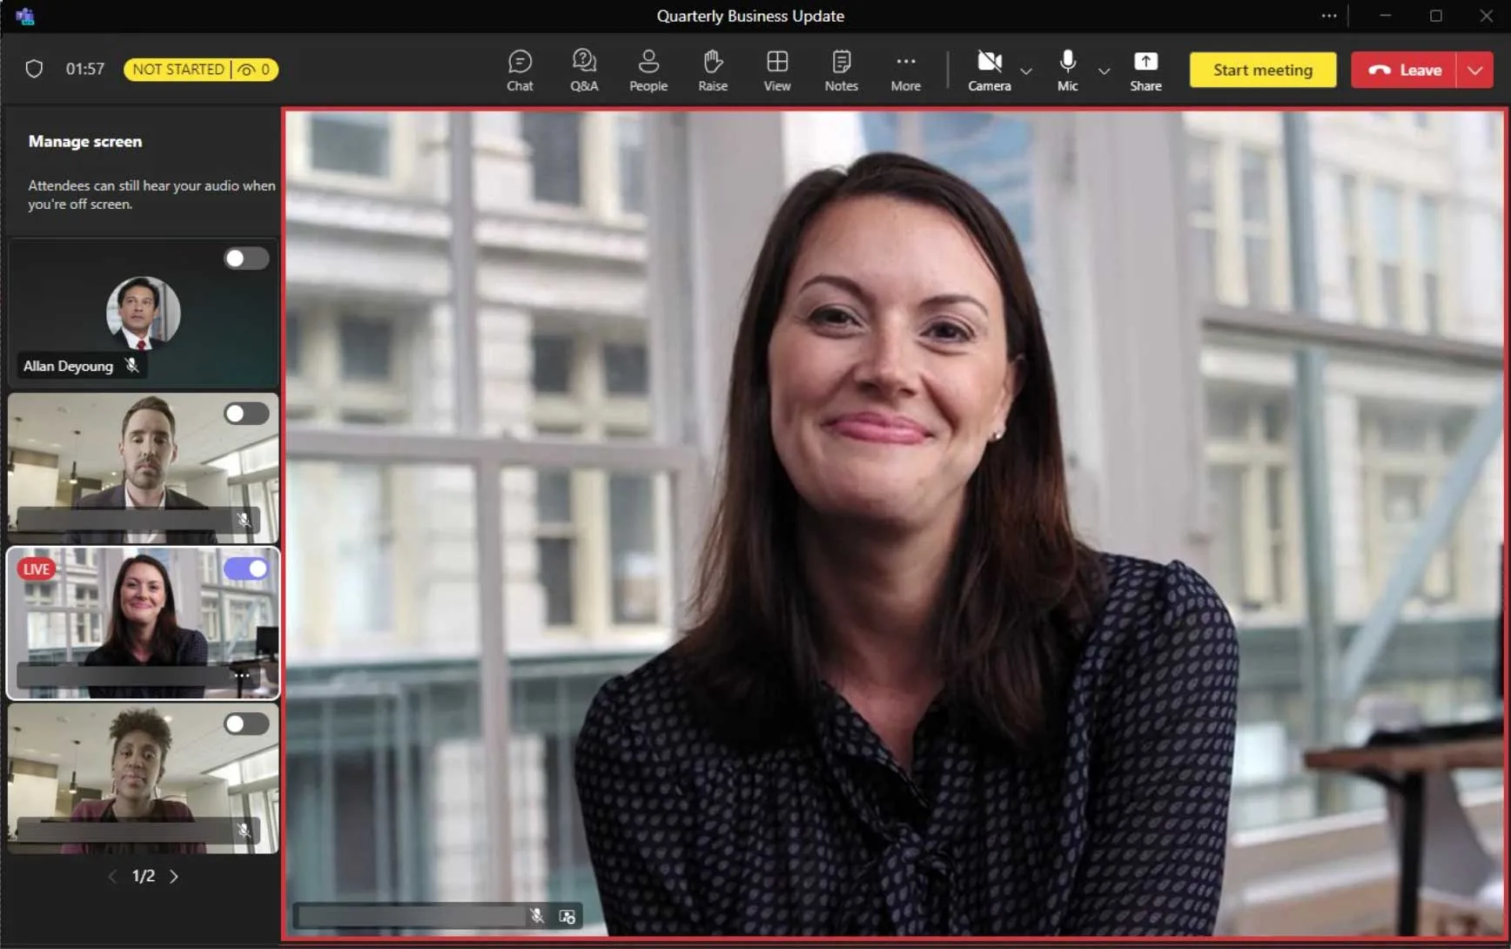
Task: Open the More actions menu
Action: tap(905, 71)
